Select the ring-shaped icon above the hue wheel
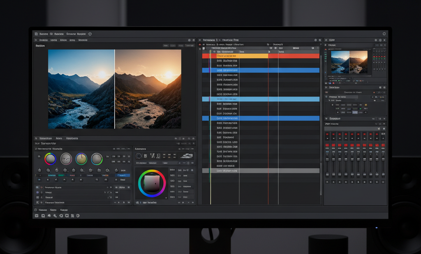The height and width of the screenshot is (254, 421). [x=139, y=156]
